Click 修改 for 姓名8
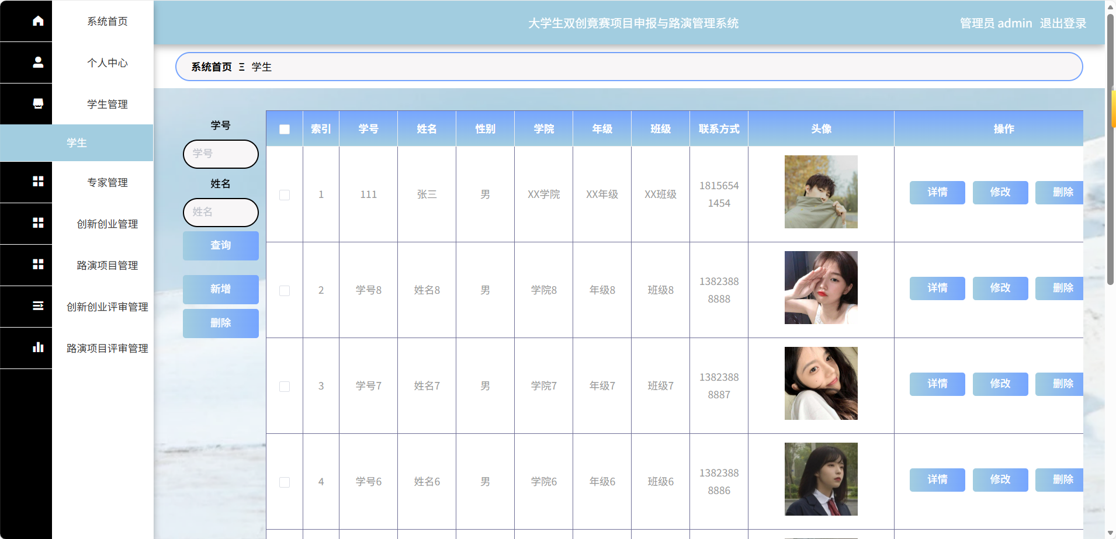The width and height of the screenshot is (1116, 539). (x=1000, y=288)
